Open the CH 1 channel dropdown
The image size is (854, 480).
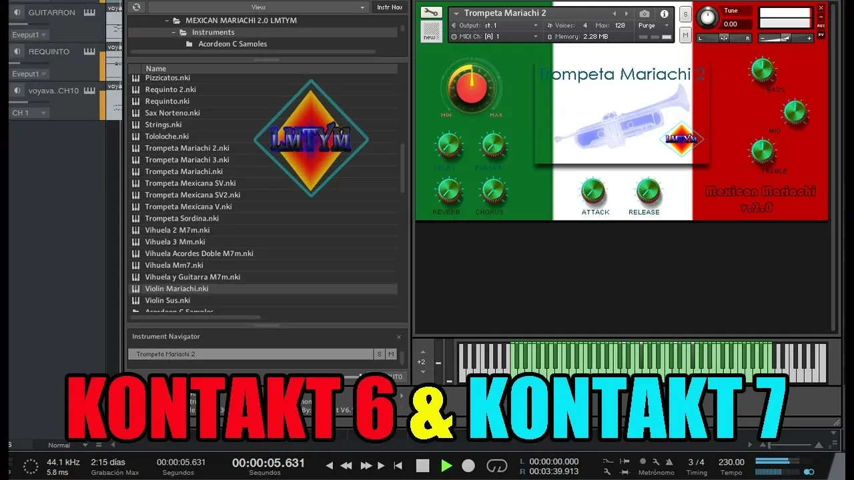point(29,113)
